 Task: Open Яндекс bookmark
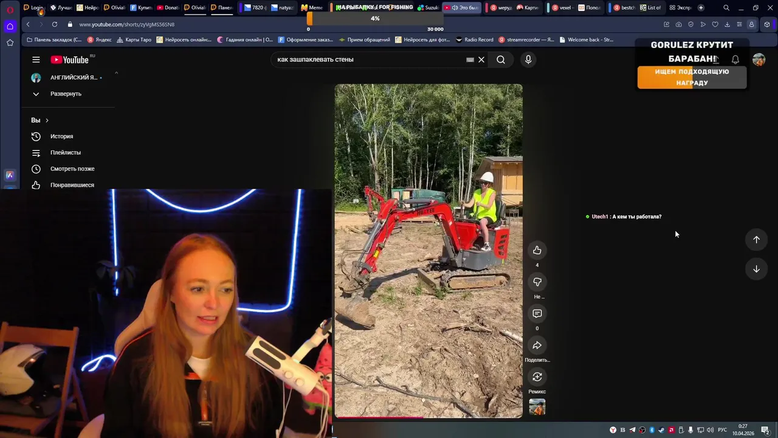pos(99,40)
